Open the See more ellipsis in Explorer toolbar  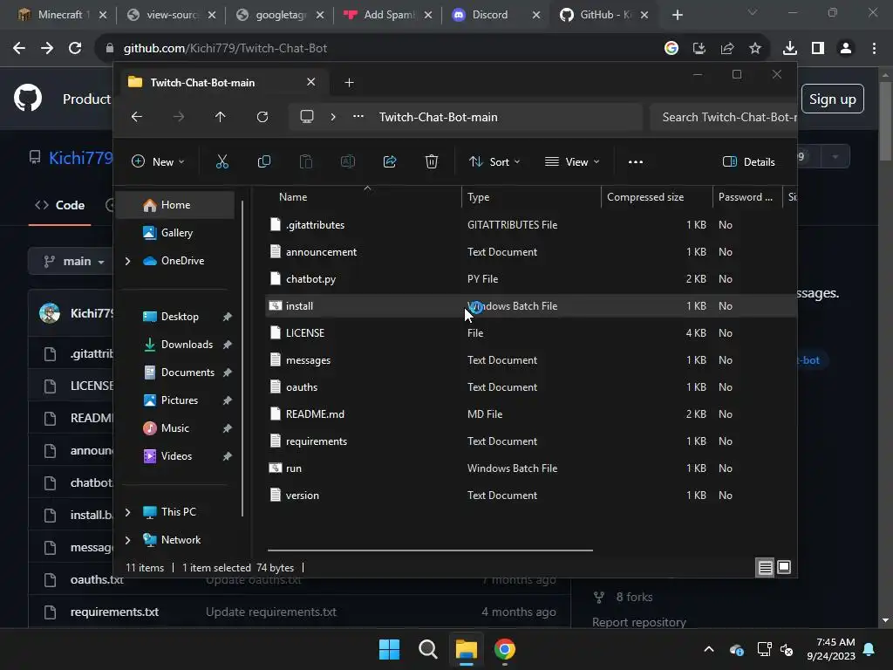636,161
